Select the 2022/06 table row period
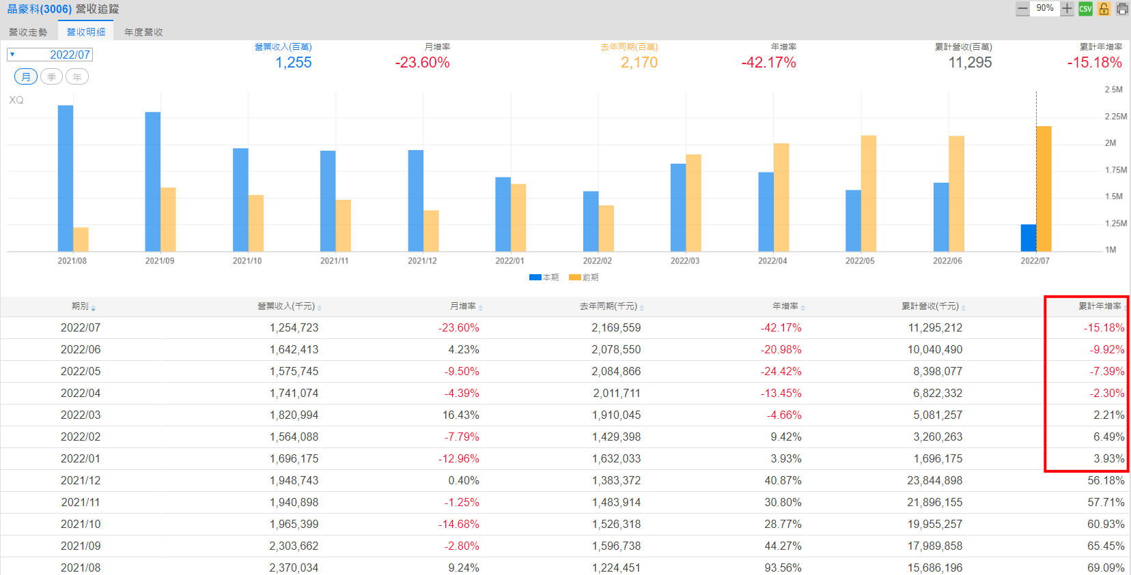 [x=81, y=350]
